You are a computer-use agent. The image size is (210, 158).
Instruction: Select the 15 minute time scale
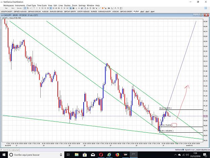tap(45, 8)
